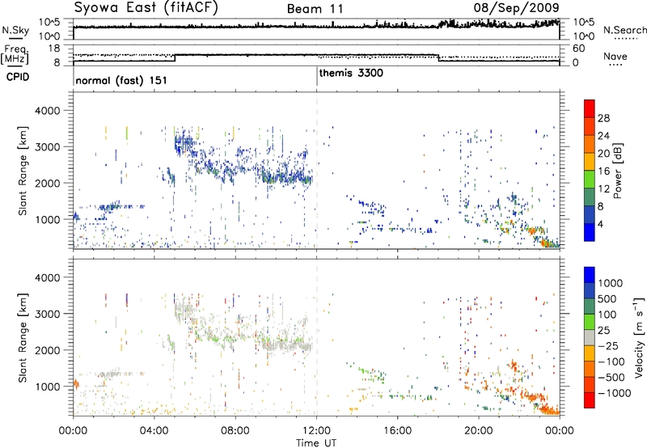Image resolution: width=647 pixels, height=448 pixels.
Task: Click Velocity colorbar value '-1000'
Action: (615, 393)
